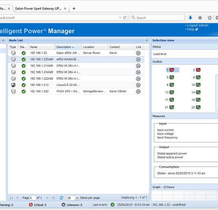Open link for node 192.168.1.212
218x210 pixels.
[x=138, y=85]
